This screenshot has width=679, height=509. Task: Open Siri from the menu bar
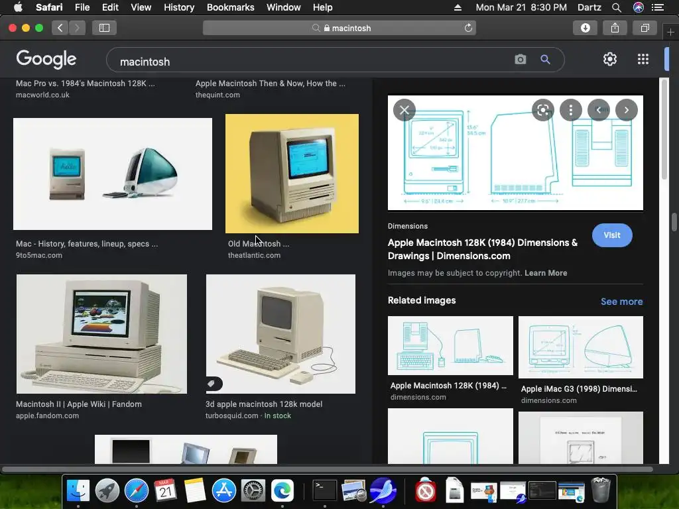click(x=639, y=7)
